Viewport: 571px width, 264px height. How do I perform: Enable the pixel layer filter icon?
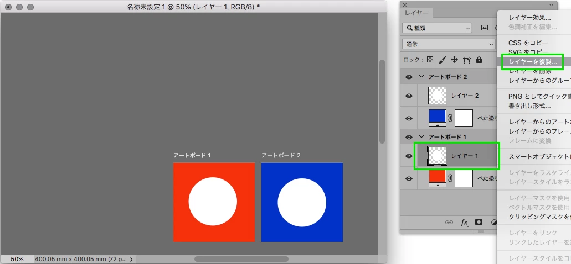coord(485,28)
